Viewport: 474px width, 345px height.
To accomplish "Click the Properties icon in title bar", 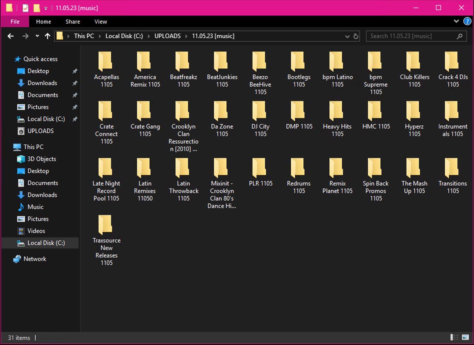I will 25,8.
